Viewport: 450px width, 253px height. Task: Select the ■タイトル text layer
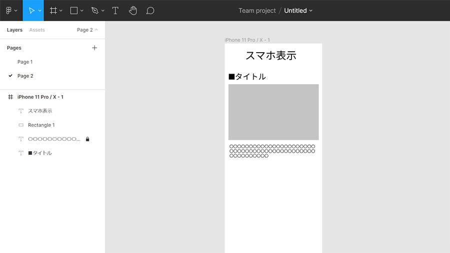pyautogui.click(x=40, y=153)
